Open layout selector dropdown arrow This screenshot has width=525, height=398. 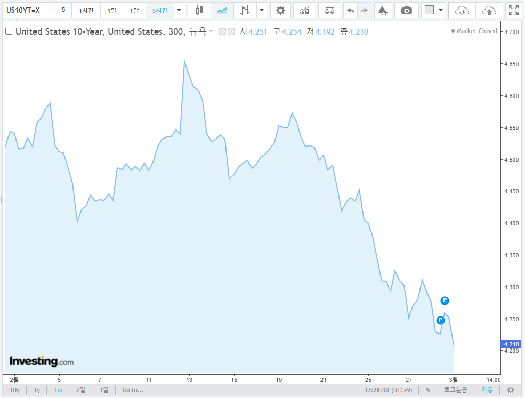441,10
